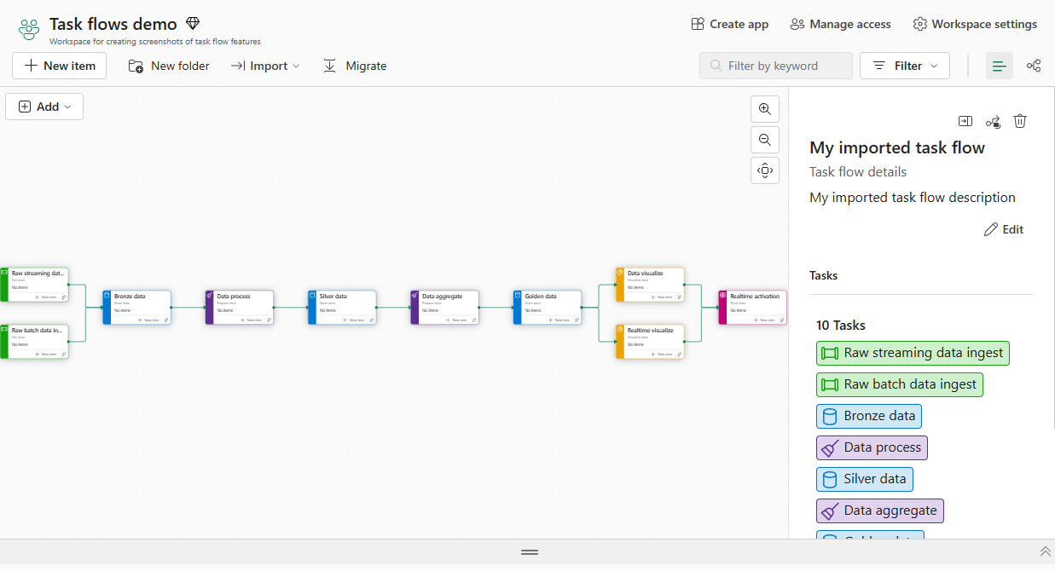This screenshot has height=571, width=1055.
Task: Zoom into the task flow canvas
Action: coord(764,108)
